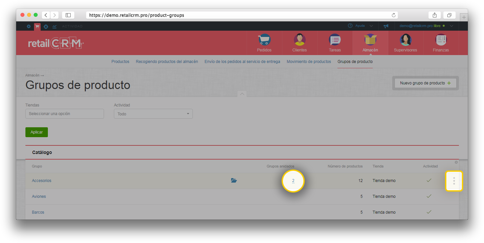Click Tienda demo in Barcos row
This screenshot has height=243, width=484.
click(x=384, y=212)
